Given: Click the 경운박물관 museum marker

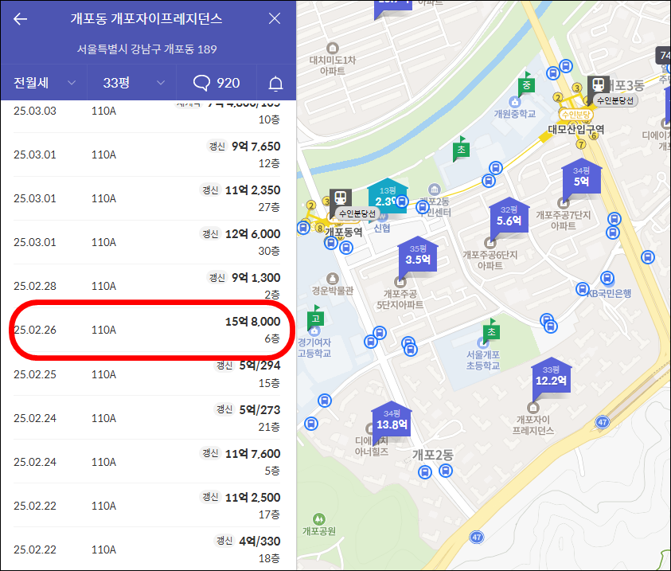Looking at the screenshot, I should (332, 279).
